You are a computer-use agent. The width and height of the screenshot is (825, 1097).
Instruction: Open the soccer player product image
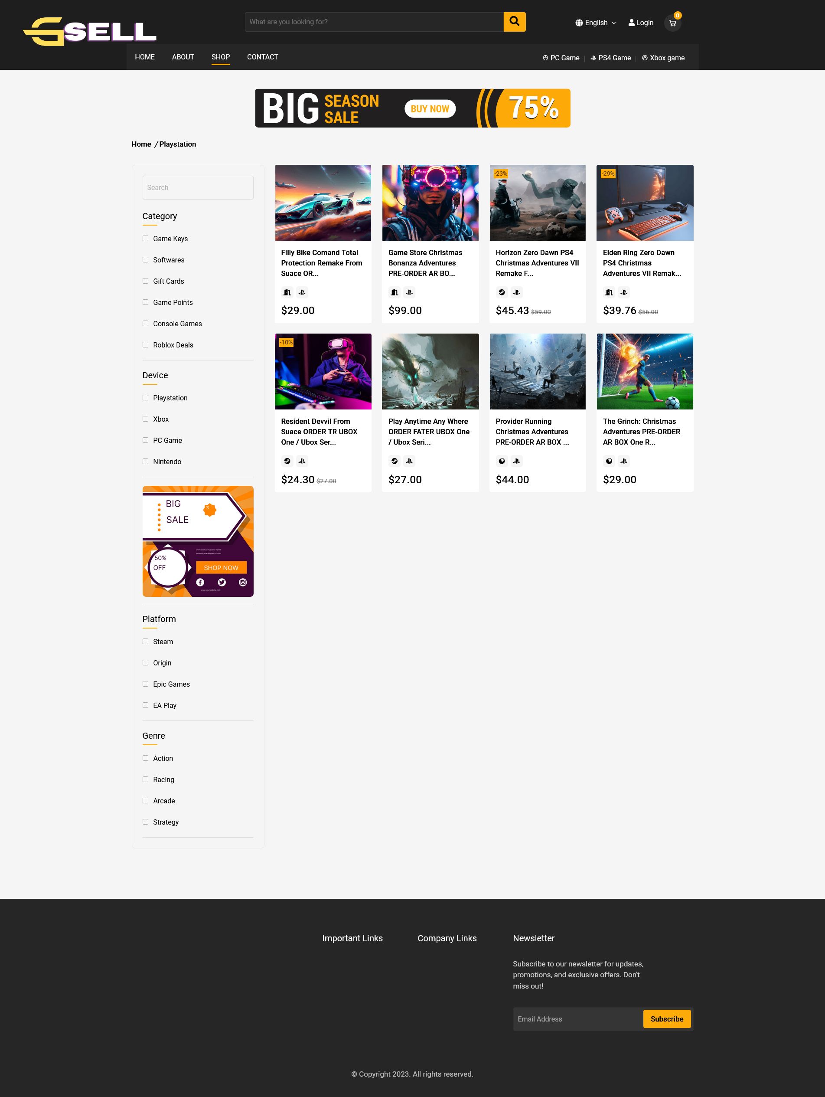[645, 371]
